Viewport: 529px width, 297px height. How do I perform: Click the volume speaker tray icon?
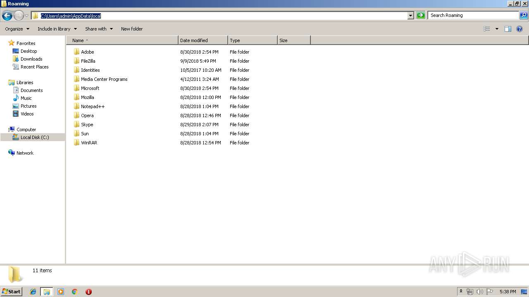(x=479, y=292)
